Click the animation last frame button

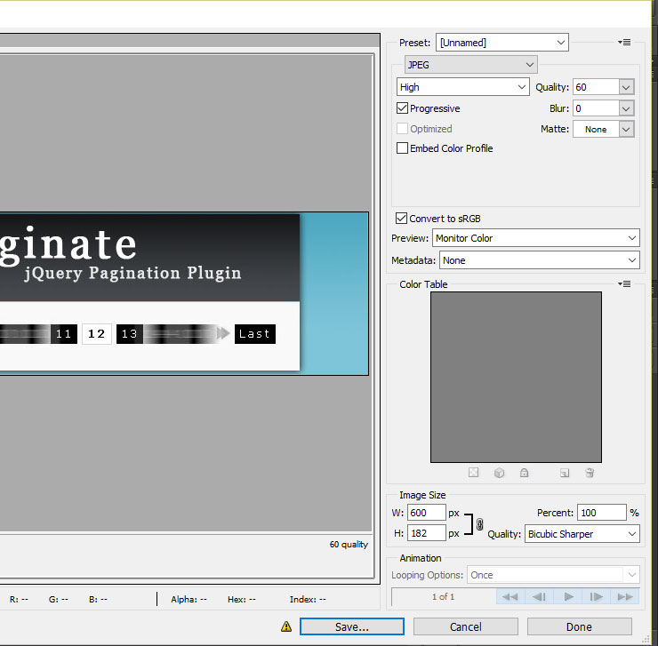625,596
